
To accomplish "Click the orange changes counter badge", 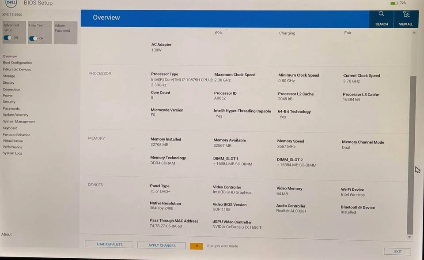I will point(196,246).
